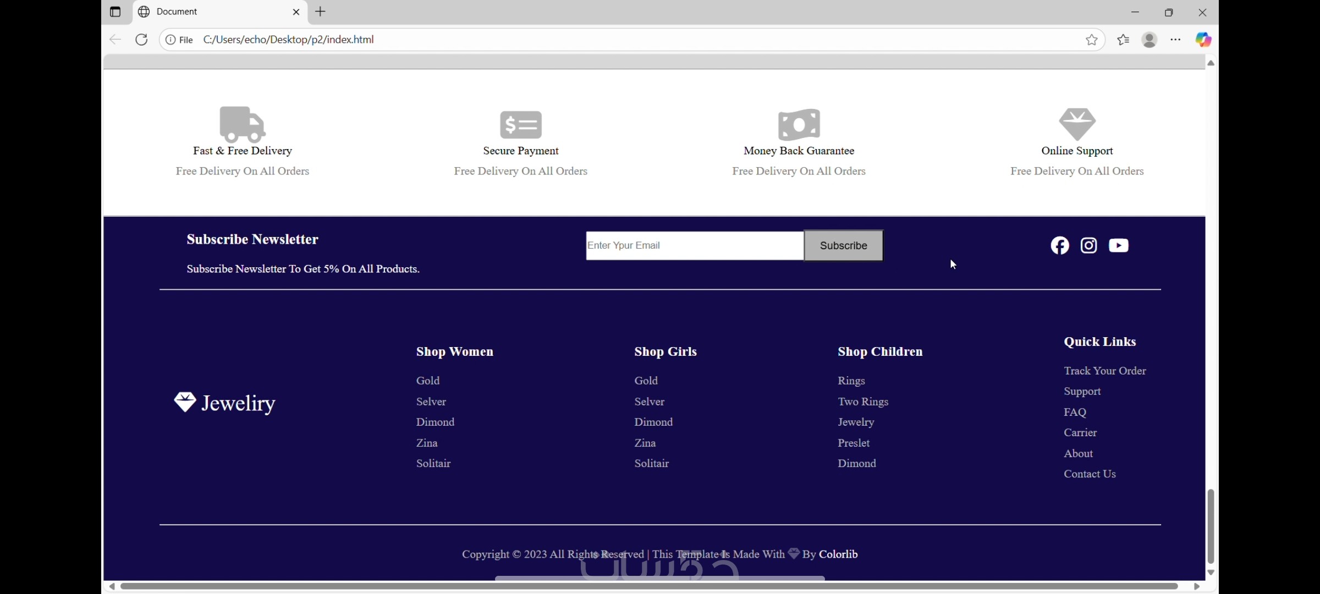1320x594 pixels.
Task: Add this page to favorites star
Action: [1092, 40]
